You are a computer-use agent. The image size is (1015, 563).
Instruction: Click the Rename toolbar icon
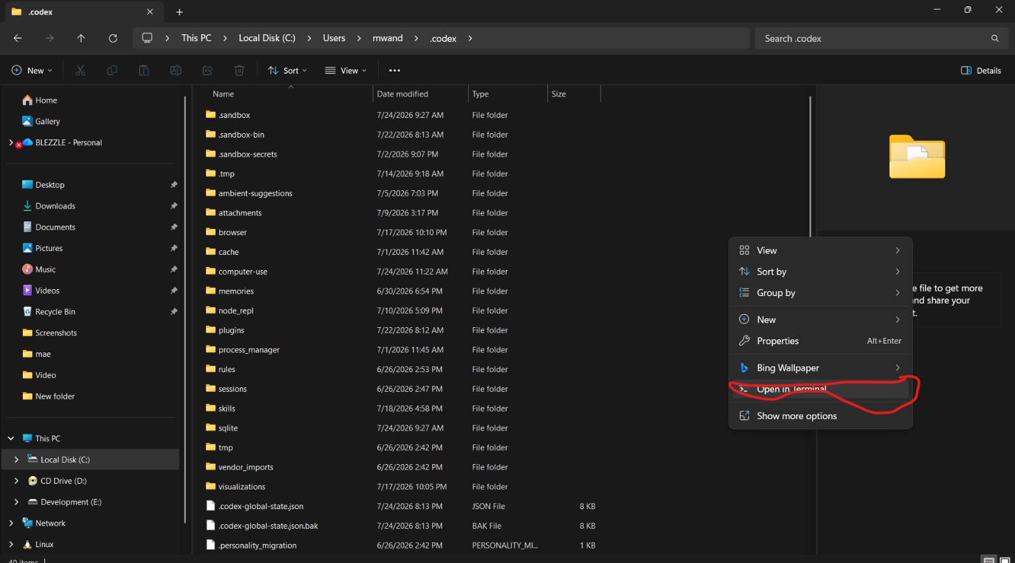pos(176,70)
